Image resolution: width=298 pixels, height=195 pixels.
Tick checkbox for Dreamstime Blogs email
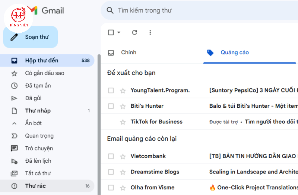(x=111, y=172)
